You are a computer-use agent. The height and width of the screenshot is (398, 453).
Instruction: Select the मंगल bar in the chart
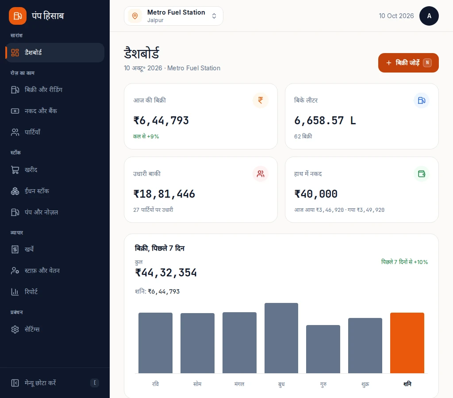pyautogui.click(x=239, y=343)
